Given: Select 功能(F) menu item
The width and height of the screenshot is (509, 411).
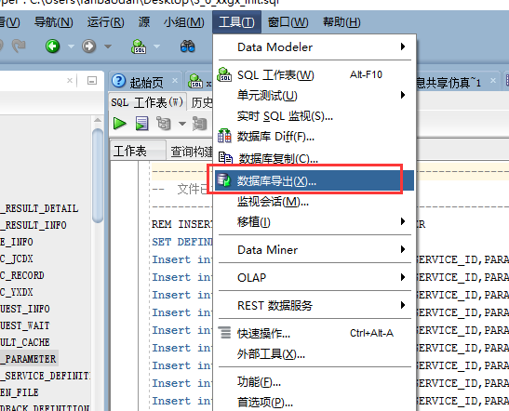Looking at the screenshot, I should [x=315, y=382].
